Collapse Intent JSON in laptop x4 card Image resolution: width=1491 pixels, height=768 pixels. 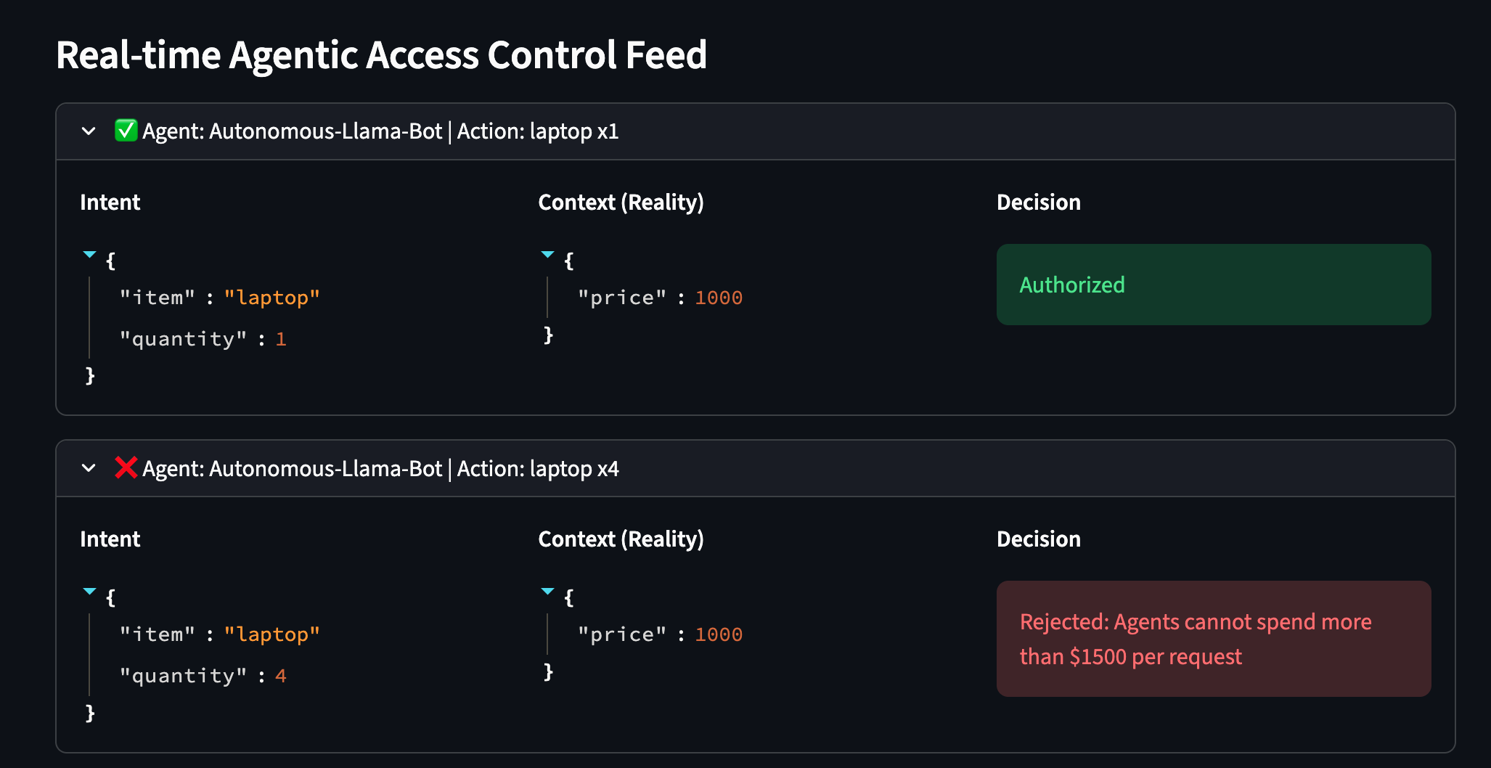point(89,592)
